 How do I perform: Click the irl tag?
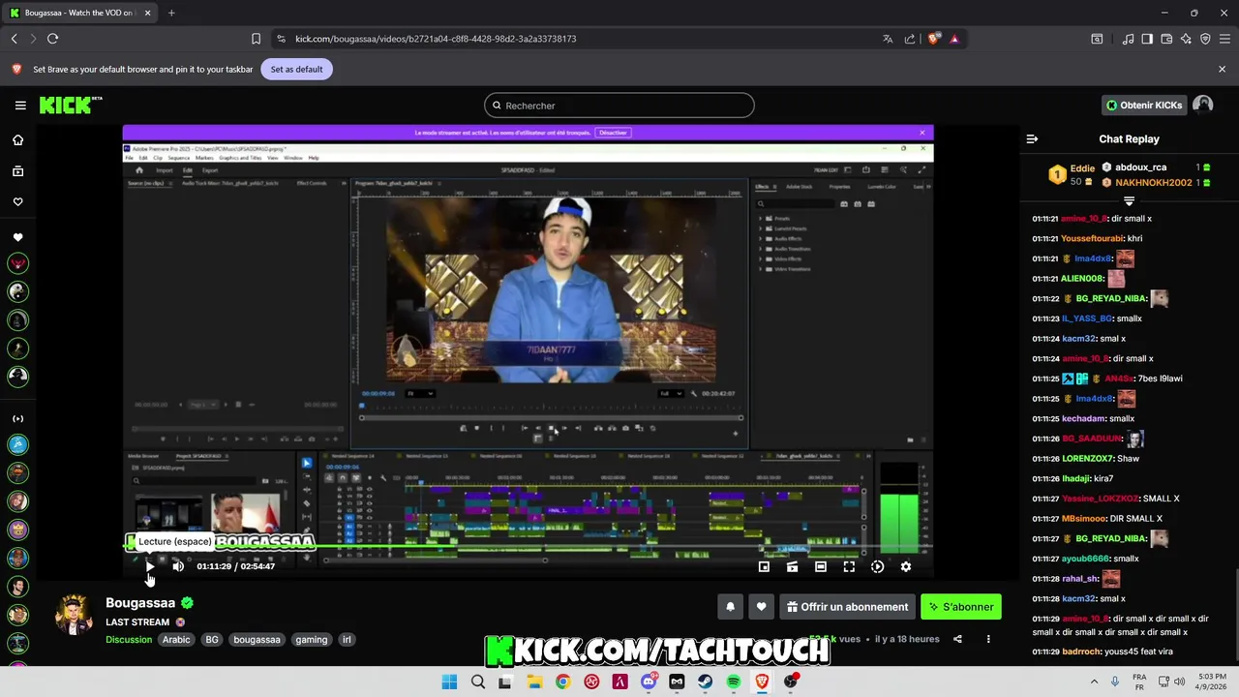tap(347, 640)
